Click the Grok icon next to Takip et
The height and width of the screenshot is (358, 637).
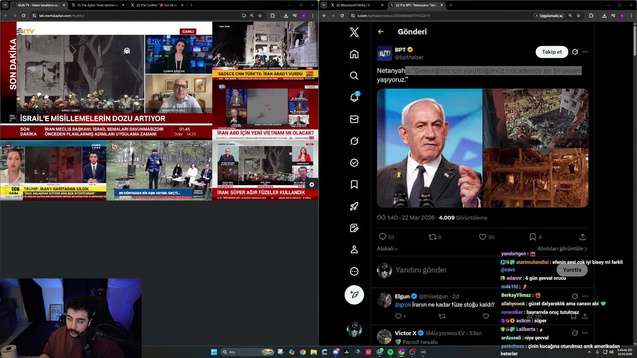[575, 52]
